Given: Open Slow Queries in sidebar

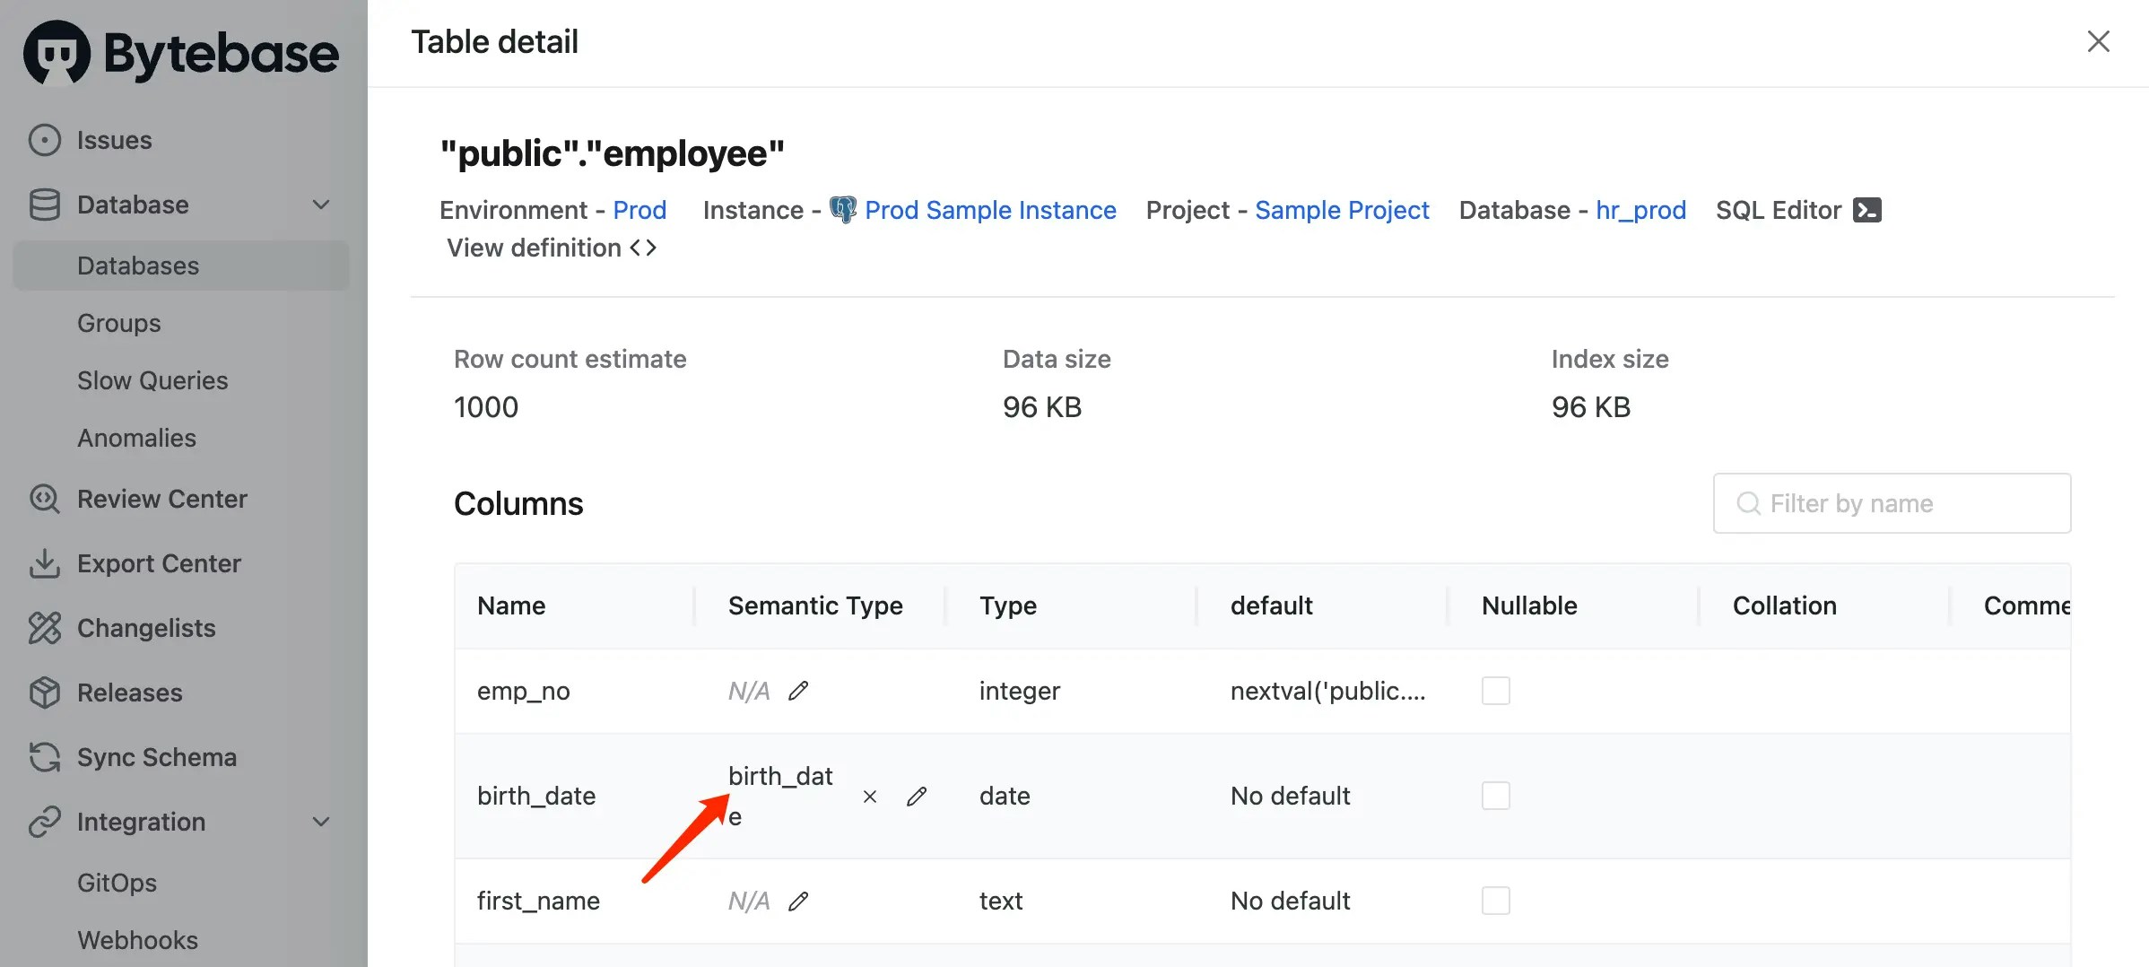Looking at the screenshot, I should (x=152, y=380).
